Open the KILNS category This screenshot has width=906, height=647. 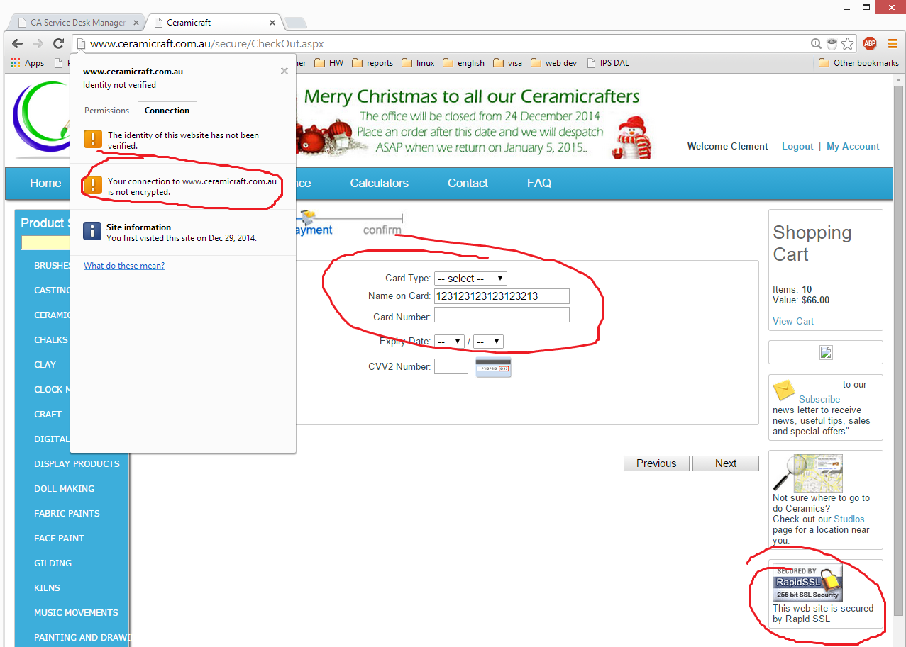[47, 588]
